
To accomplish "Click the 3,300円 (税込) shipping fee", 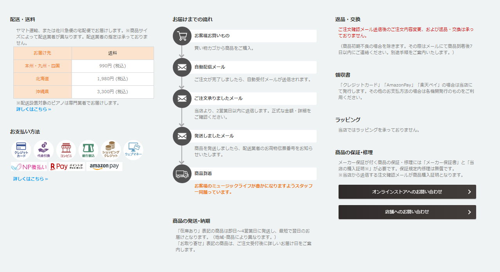I will point(113,92).
